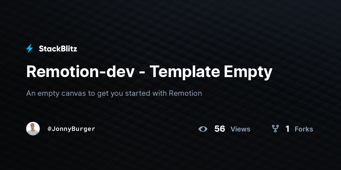This screenshot has width=341, height=170.
Task: Select the Forks label
Action: point(304,129)
